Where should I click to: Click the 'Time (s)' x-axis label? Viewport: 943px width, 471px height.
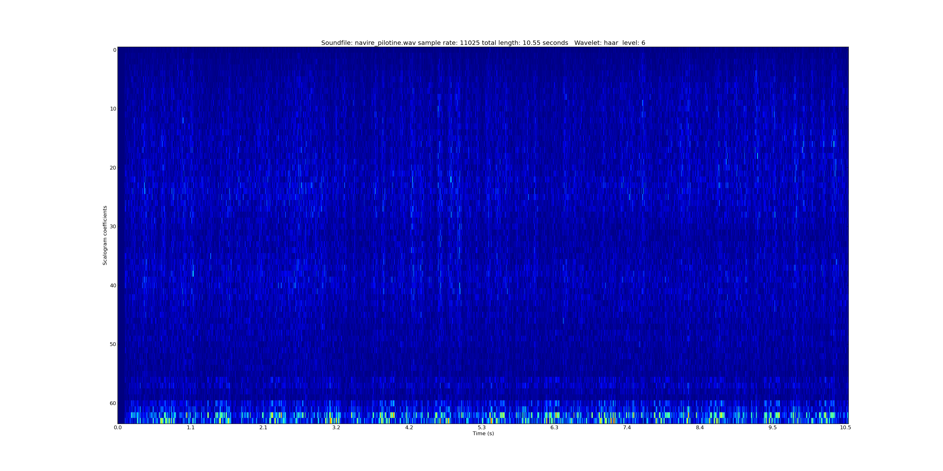483,434
